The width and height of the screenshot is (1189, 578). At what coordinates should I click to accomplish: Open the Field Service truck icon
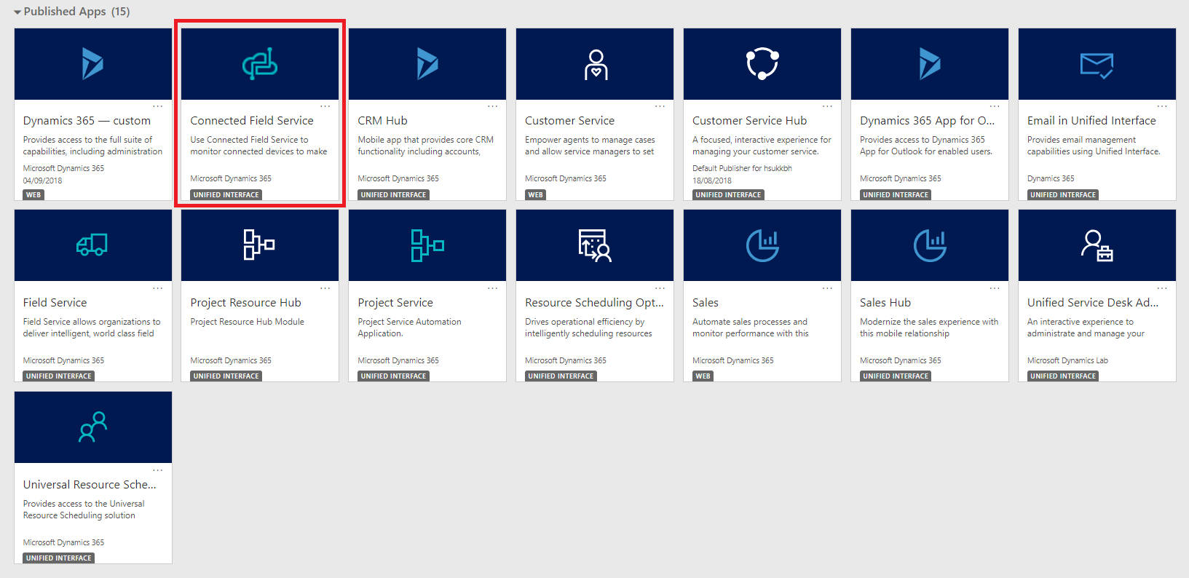point(92,245)
